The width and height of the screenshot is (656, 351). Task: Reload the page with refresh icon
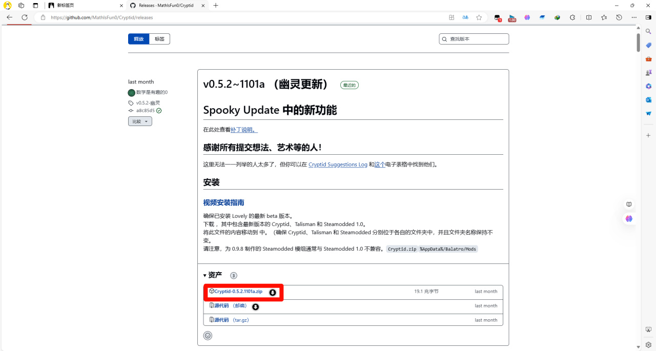(24, 17)
